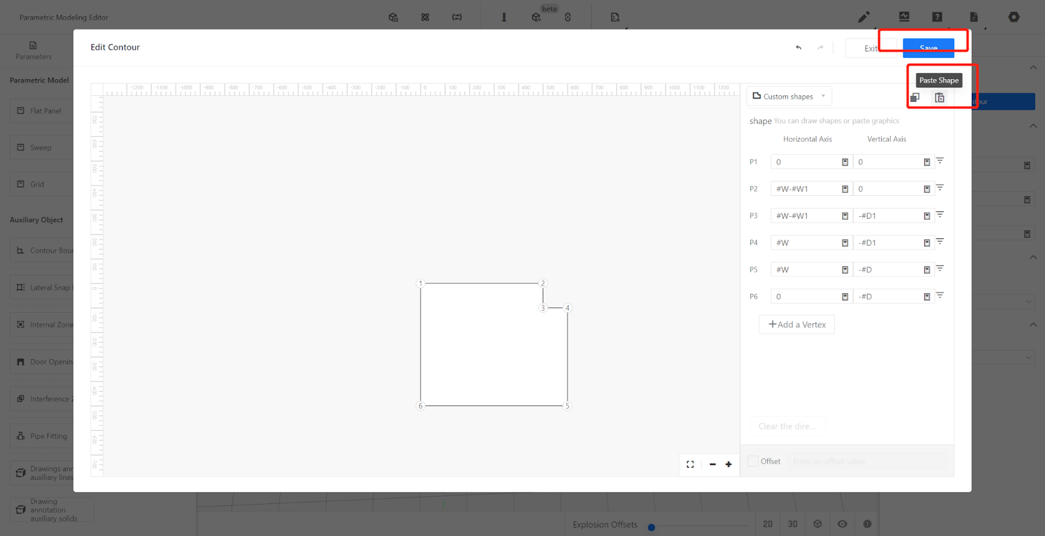Switch to 2D view mode
This screenshot has width=1045, height=536.
click(767, 524)
